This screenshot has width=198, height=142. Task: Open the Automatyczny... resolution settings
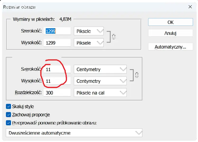coord(171,47)
